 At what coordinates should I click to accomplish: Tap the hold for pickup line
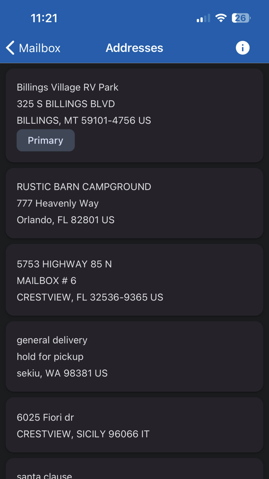50,357
